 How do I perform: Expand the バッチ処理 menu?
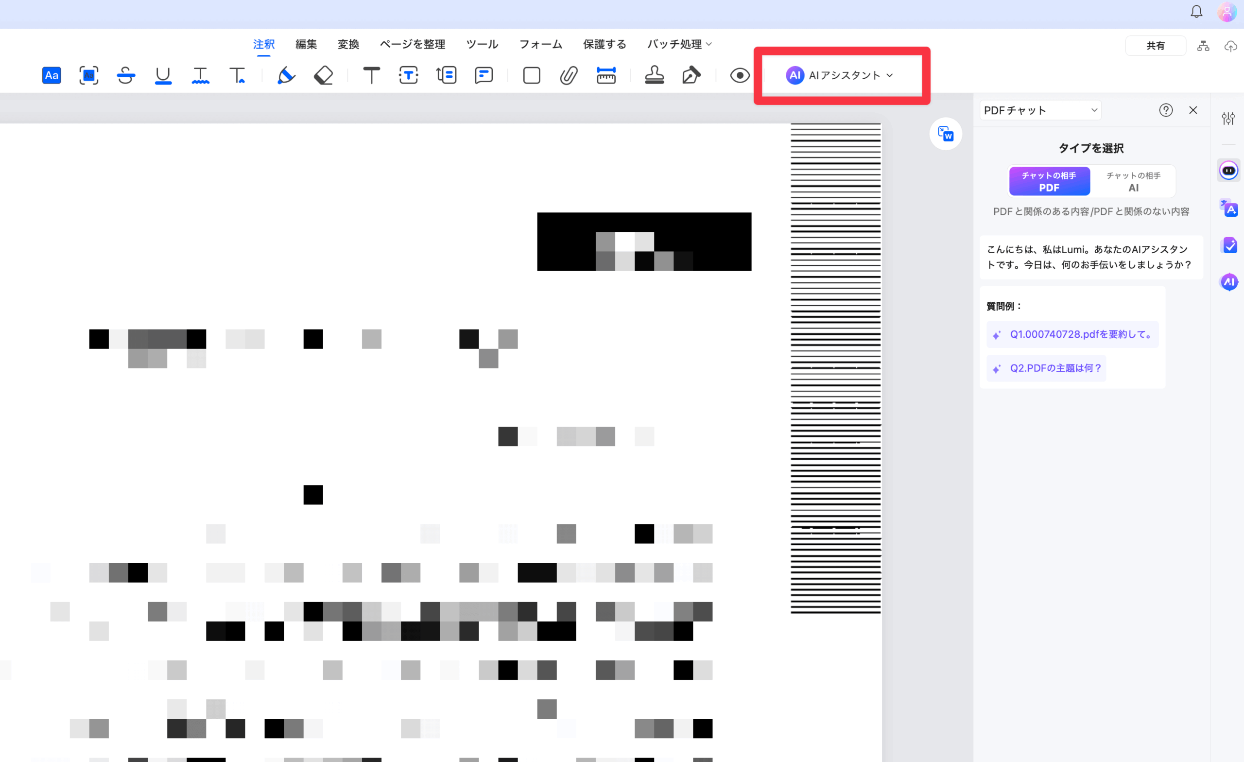[679, 44]
